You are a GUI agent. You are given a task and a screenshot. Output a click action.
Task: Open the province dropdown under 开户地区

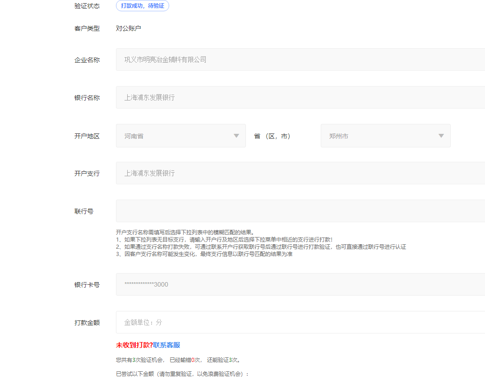[180, 136]
